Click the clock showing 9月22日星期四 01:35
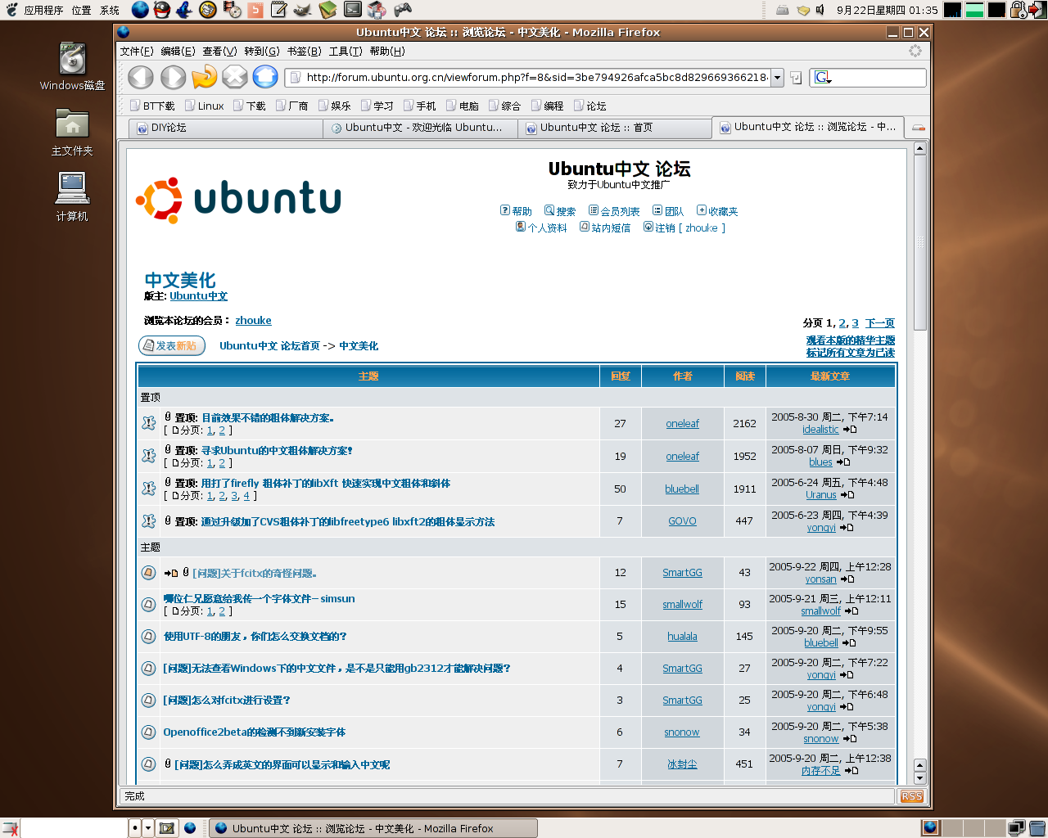This screenshot has width=1048, height=838. click(x=887, y=10)
